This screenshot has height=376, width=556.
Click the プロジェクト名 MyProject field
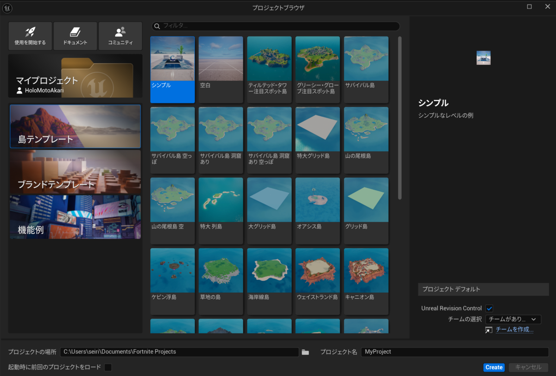pos(455,352)
